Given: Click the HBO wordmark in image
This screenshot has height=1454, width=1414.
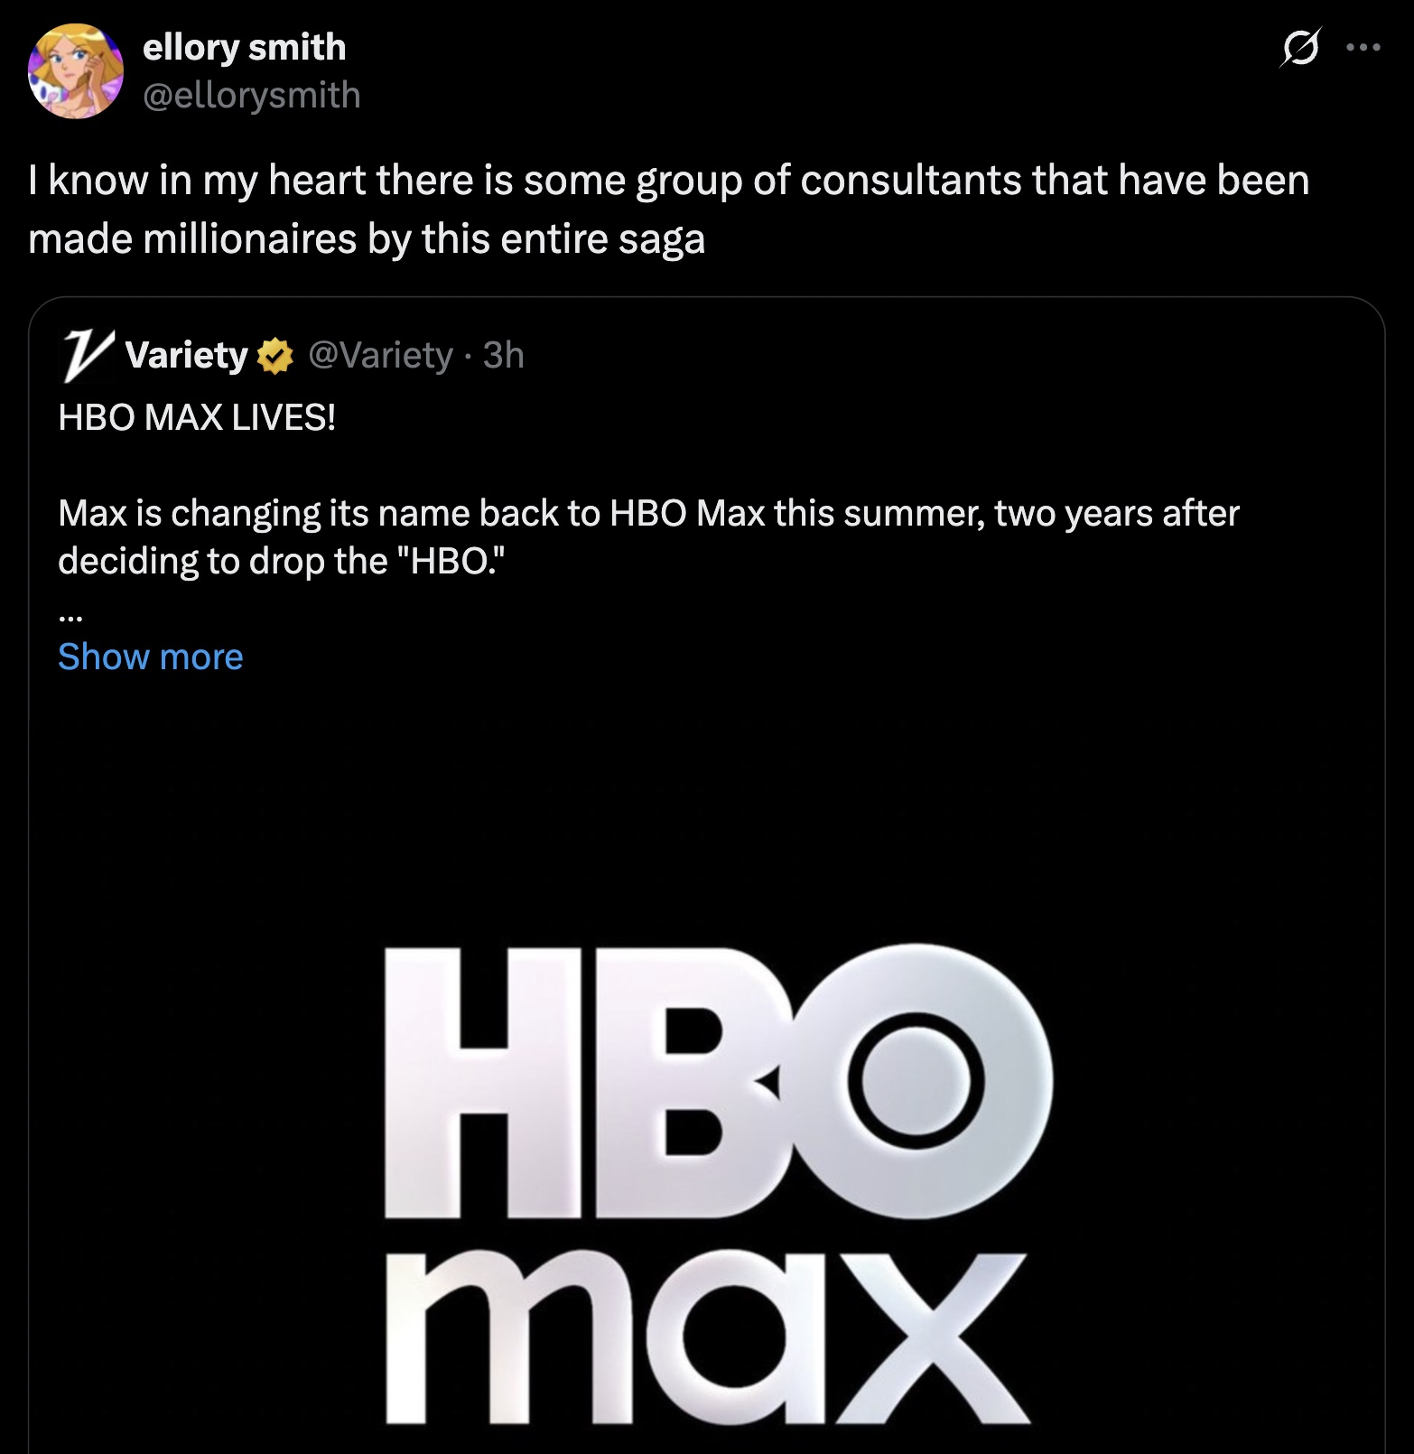Looking at the screenshot, I should tap(718, 1081).
